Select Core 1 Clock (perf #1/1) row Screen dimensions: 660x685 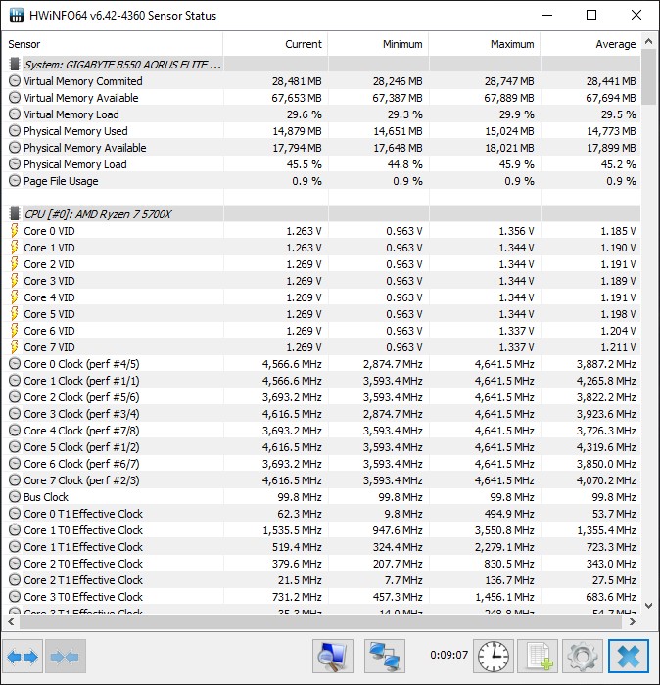tap(322, 381)
